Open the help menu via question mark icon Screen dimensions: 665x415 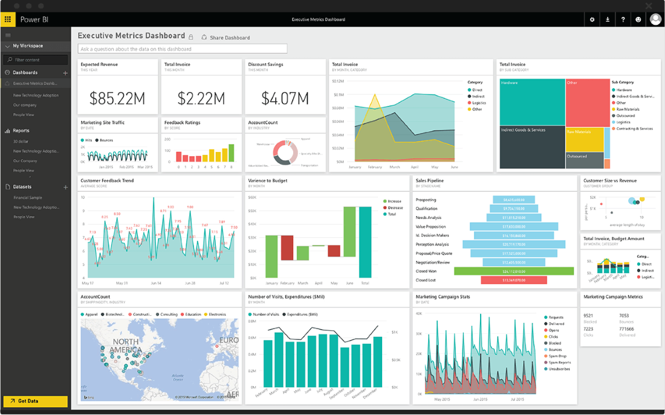(623, 19)
